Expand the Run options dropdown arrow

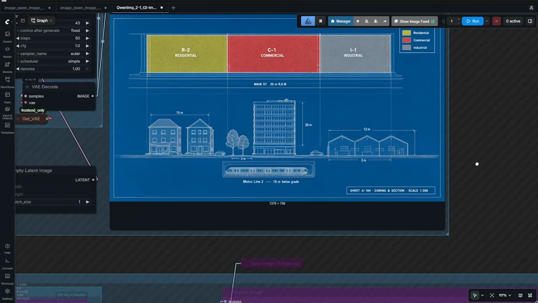tap(487, 21)
